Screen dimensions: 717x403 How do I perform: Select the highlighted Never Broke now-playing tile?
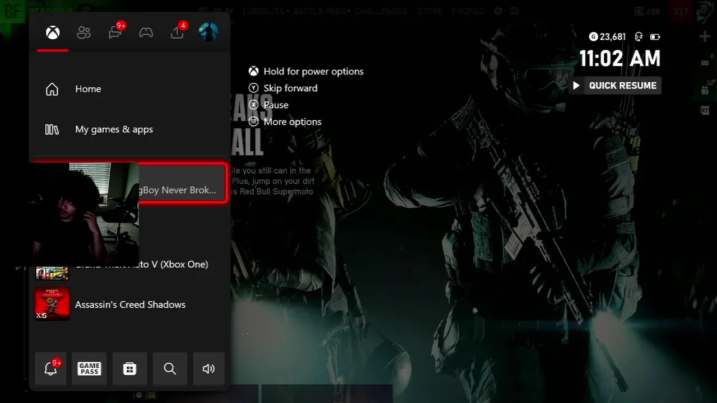tap(129, 183)
